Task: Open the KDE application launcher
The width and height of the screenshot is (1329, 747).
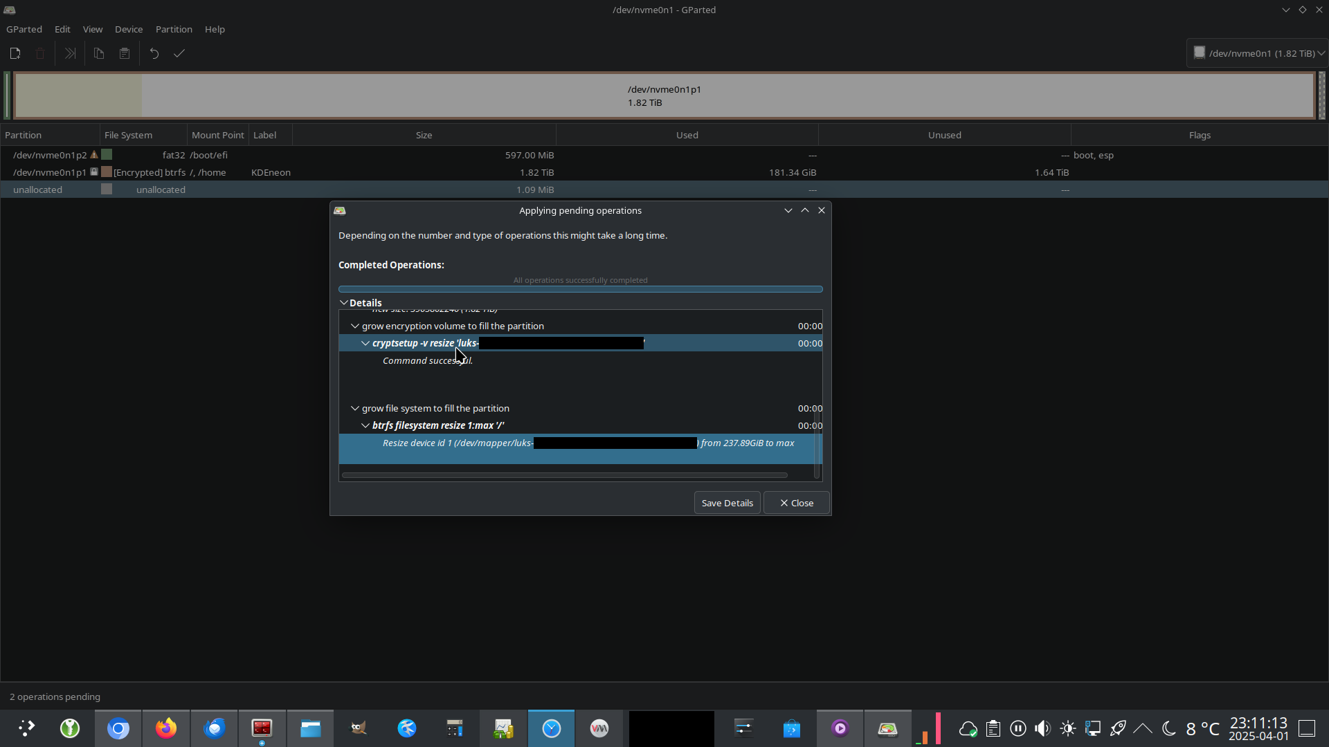Action: click(x=26, y=728)
